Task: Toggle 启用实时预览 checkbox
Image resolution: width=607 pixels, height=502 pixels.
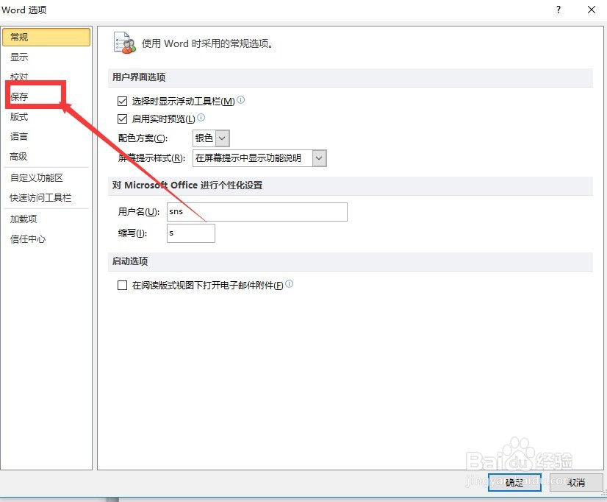Action: 122,119
